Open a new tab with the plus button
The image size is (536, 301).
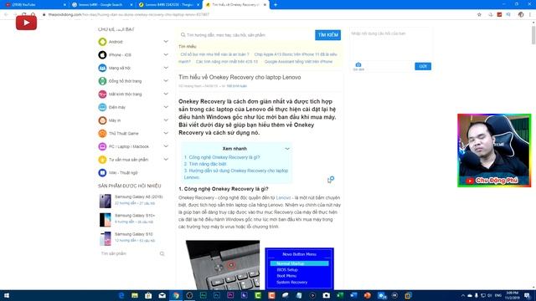[276, 5]
